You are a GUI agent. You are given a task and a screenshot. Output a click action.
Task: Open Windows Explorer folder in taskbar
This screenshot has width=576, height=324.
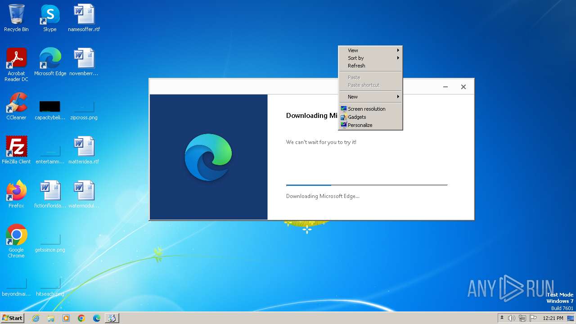click(x=51, y=318)
